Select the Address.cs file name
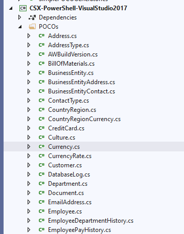 click(x=62, y=36)
